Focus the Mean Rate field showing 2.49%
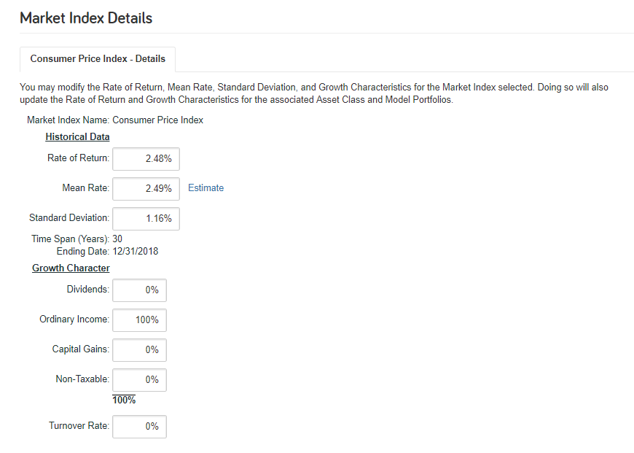This screenshot has height=453, width=634. coord(146,189)
